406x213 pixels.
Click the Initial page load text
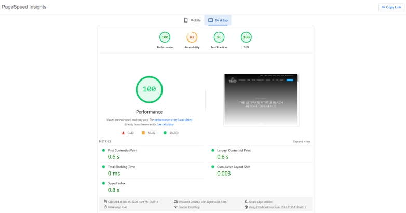pyautogui.click(x=117, y=207)
